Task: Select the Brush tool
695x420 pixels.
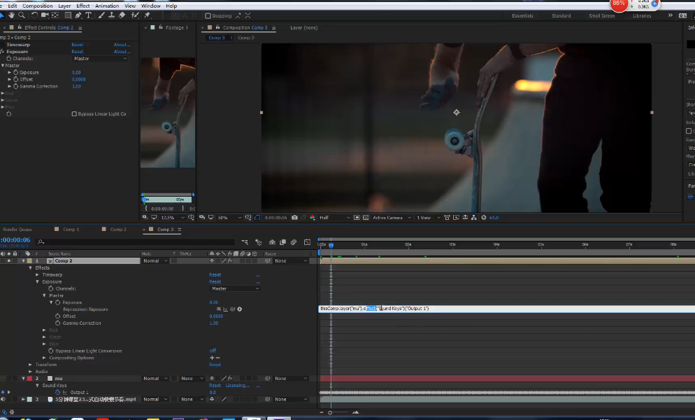Action: [101, 15]
